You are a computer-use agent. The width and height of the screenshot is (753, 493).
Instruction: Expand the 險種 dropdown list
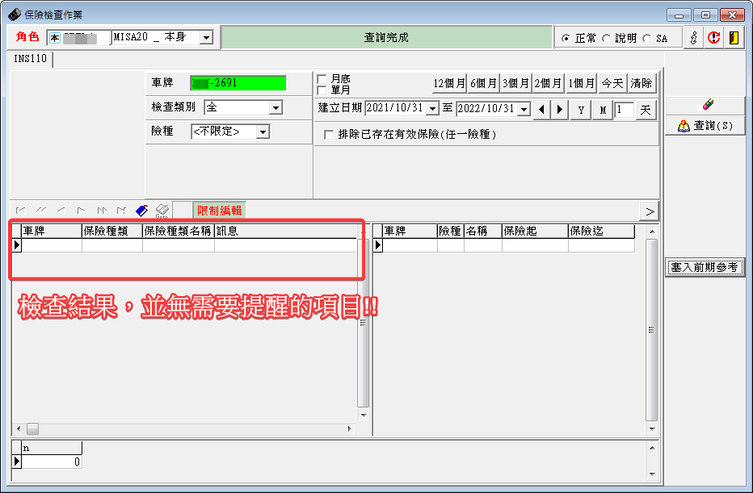tap(262, 132)
